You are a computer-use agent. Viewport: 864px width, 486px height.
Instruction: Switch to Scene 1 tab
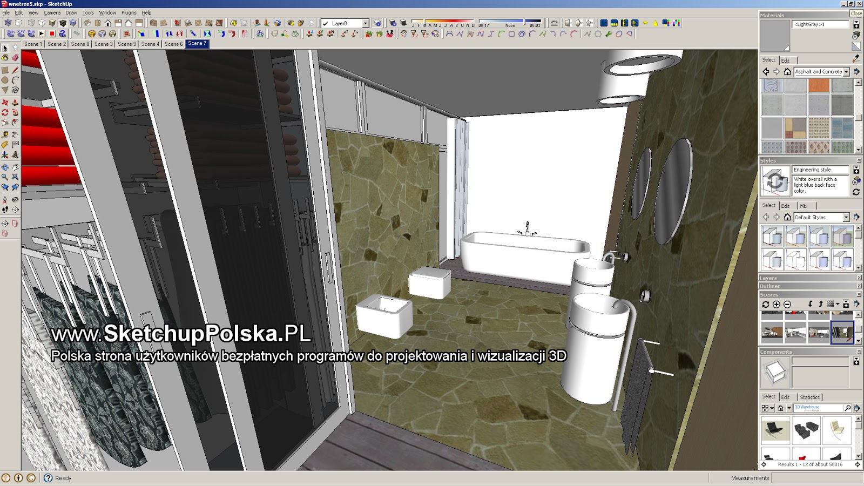(x=32, y=44)
